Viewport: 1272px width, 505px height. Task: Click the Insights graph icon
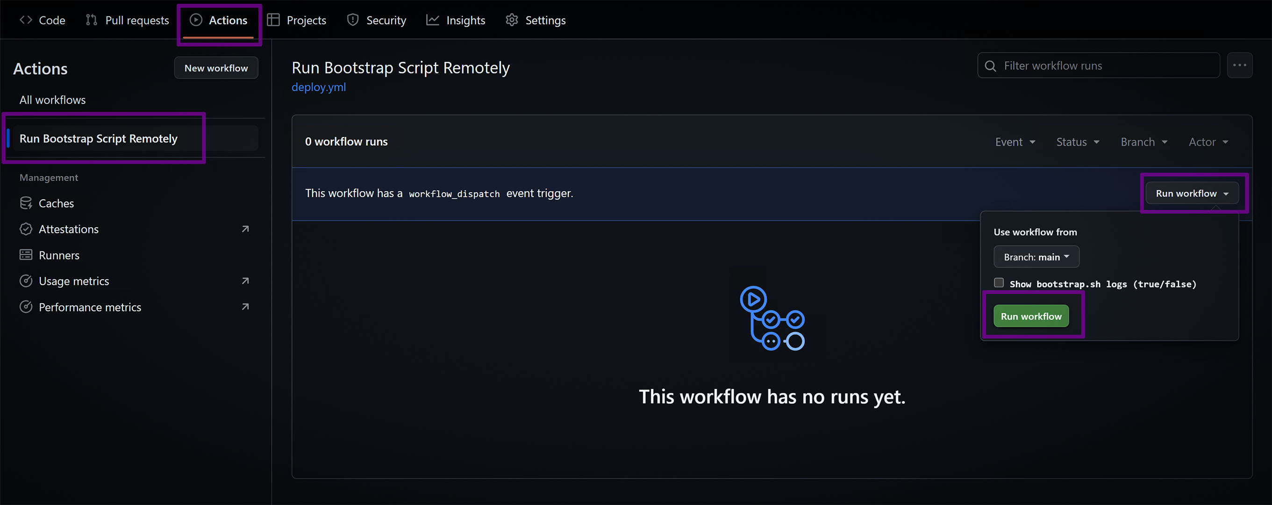[x=433, y=20]
